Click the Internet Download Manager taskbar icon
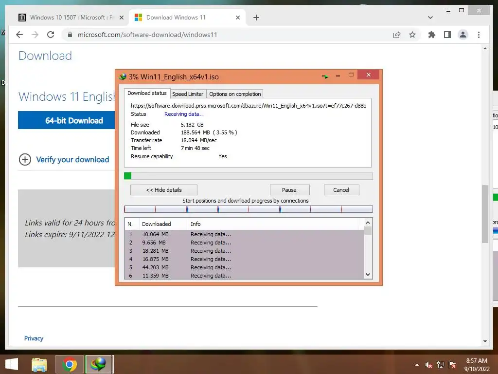Image resolution: width=498 pixels, height=374 pixels. tap(98, 364)
